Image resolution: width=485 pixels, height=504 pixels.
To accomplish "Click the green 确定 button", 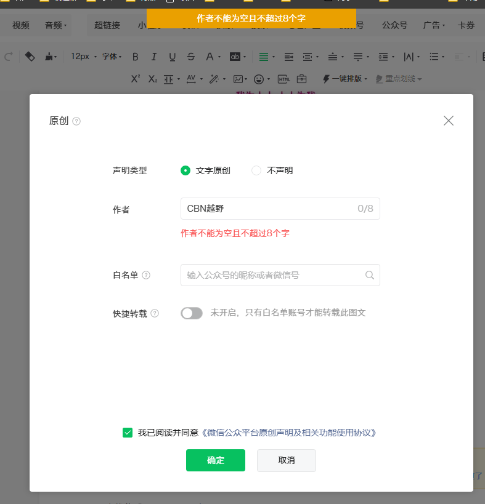I will pos(216,460).
